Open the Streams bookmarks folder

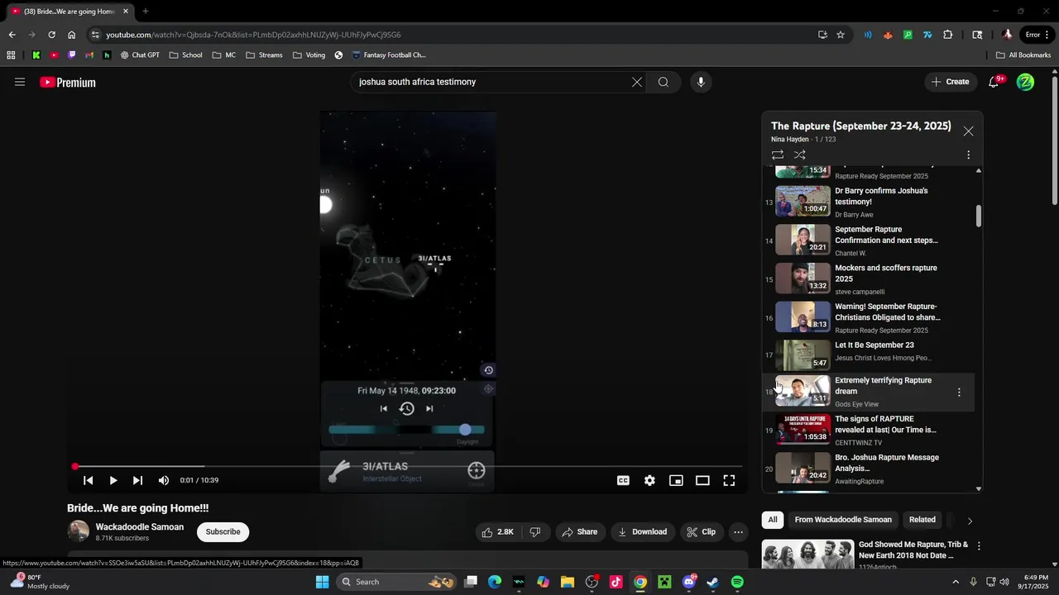pos(264,55)
